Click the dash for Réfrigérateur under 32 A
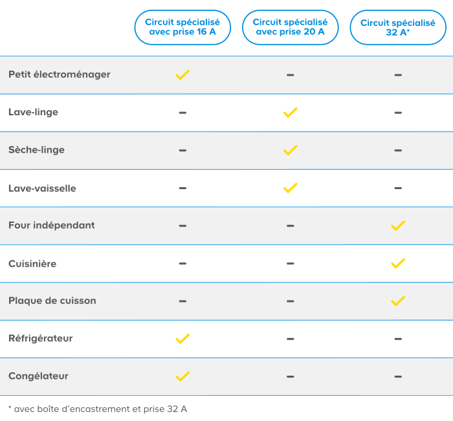This screenshot has width=453, height=421. [x=398, y=339]
